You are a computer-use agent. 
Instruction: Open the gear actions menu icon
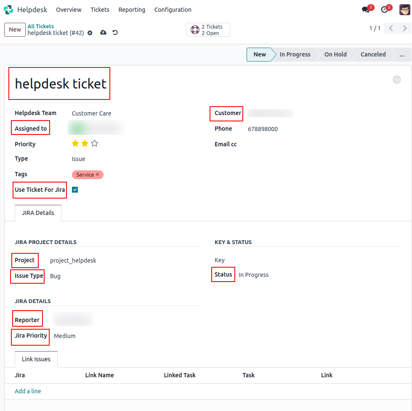(x=90, y=33)
